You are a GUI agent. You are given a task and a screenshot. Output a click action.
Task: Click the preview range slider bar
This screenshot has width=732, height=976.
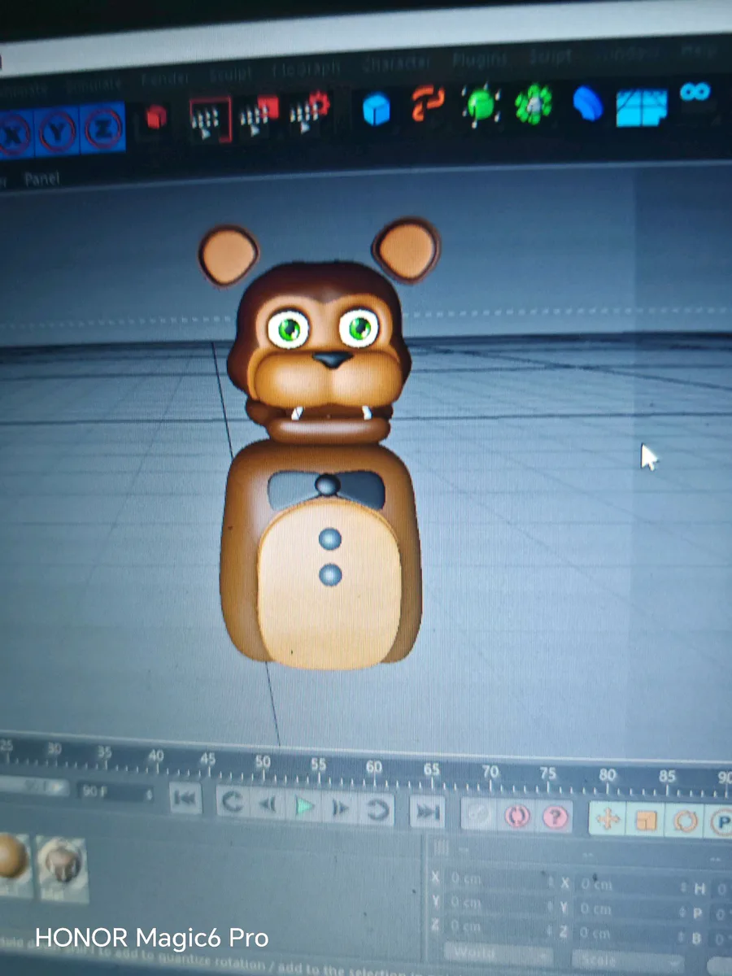(x=33, y=787)
